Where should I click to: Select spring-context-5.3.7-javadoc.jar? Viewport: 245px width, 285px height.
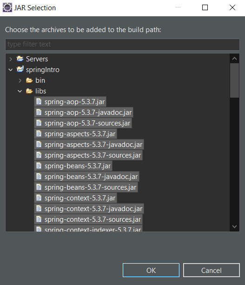pyautogui.click(x=89, y=208)
